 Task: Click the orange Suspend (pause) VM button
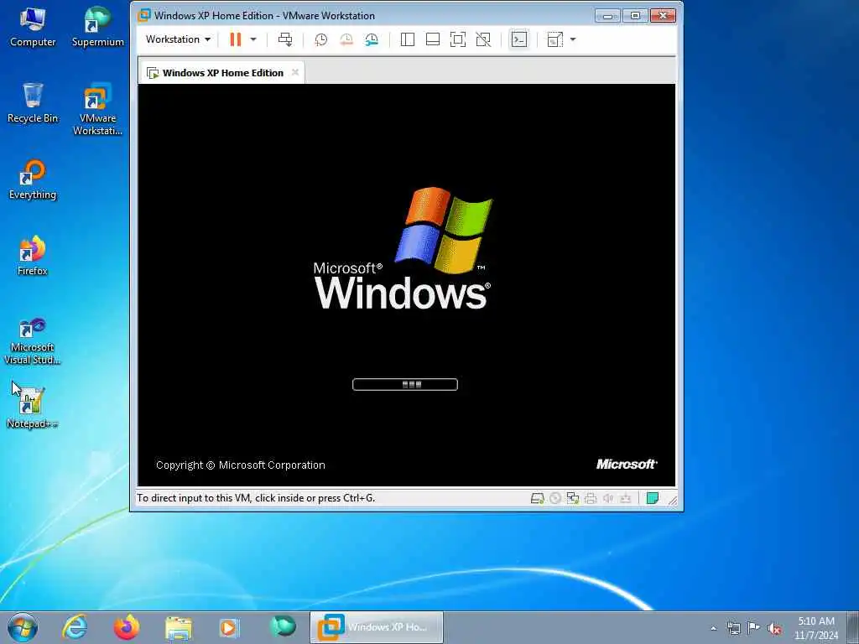coord(236,39)
